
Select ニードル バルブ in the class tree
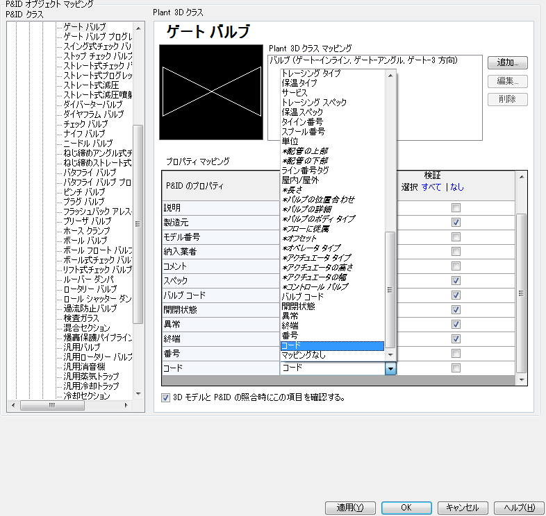tap(88, 144)
